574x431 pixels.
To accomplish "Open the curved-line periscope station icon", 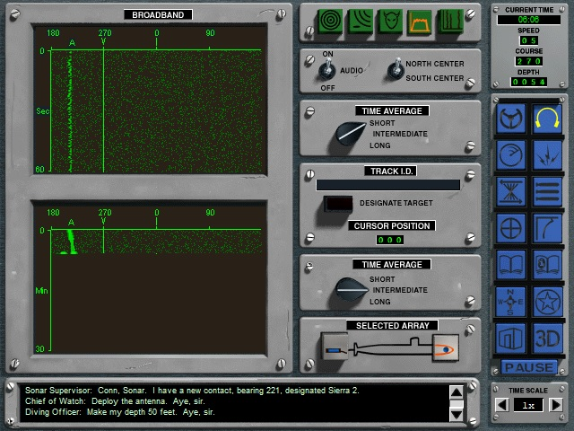I will [547, 228].
